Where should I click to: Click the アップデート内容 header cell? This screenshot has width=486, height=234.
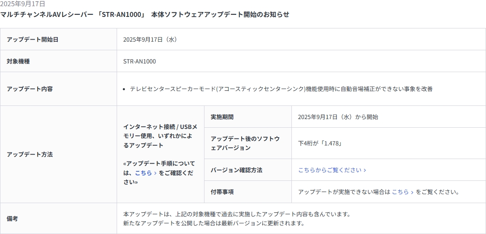[x=59, y=89]
